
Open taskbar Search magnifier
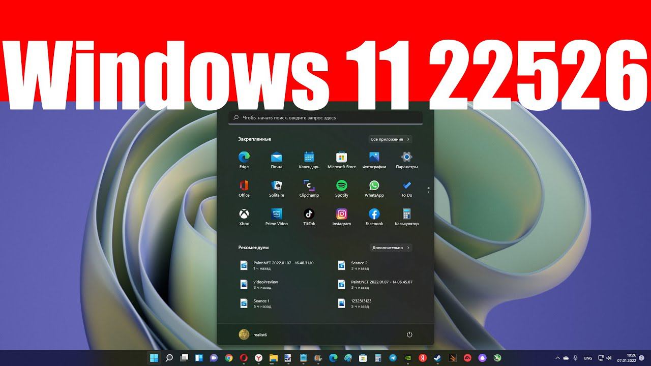click(x=169, y=358)
